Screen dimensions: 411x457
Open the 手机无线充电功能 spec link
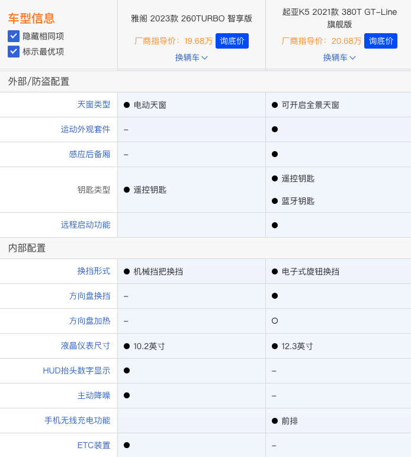(x=77, y=420)
